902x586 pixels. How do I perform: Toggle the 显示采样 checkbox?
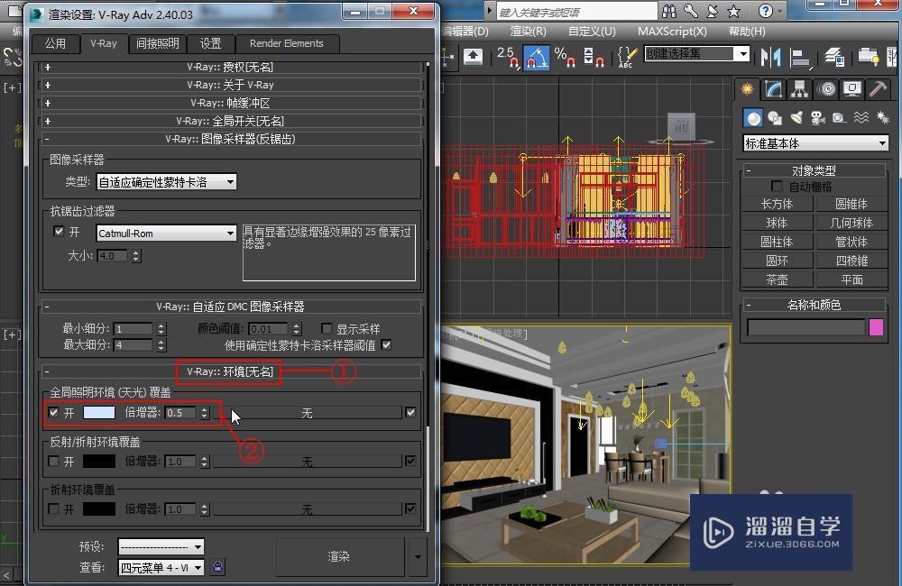tap(327, 327)
